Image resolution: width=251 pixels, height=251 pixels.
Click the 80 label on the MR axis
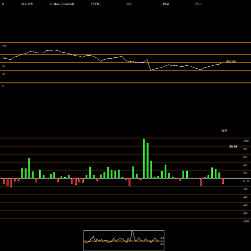click(x=245, y=149)
